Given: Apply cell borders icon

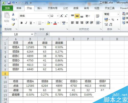Looking at the screenshot, I should click(40, 23).
